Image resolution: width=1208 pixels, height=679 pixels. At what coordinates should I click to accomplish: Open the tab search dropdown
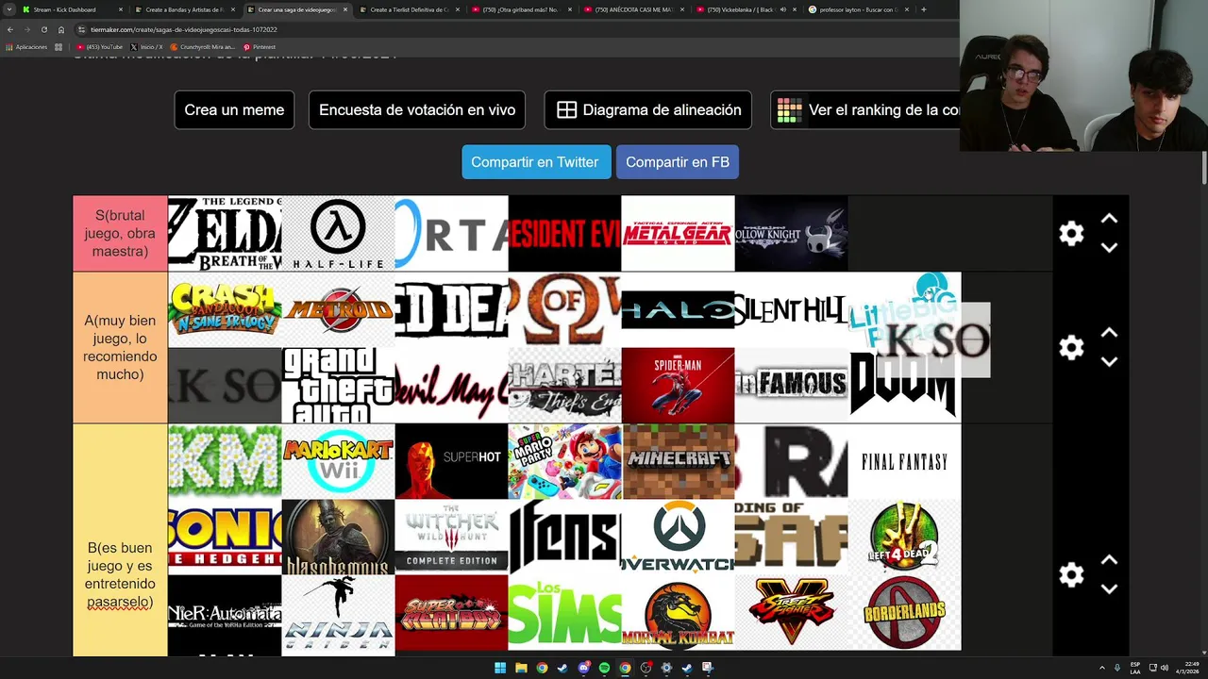tap(9, 9)
